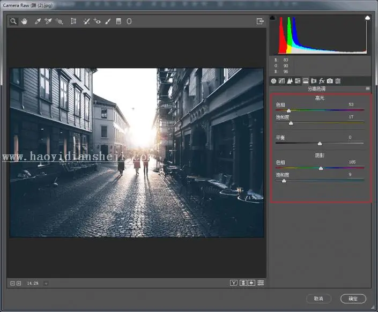Toggle highlight clipping warning in histogram
Viewport: 378px width, 312px height.
367,18
